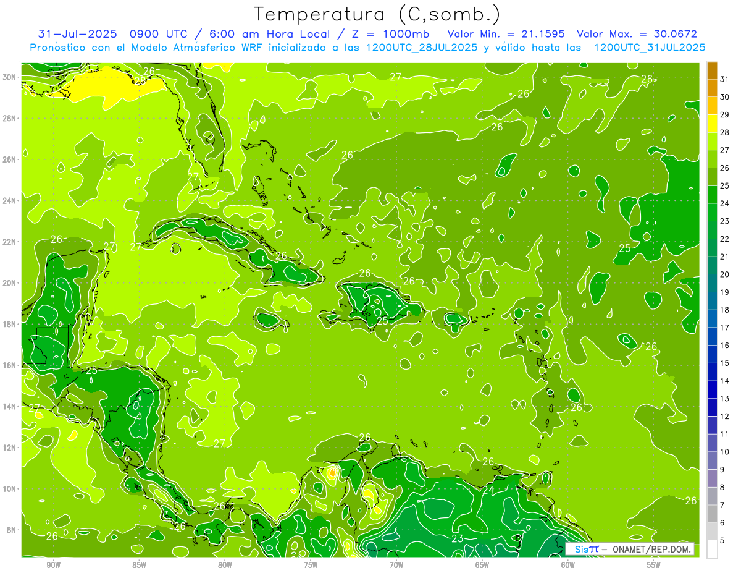
Task: Click the '16N' latitude label
Action: point(9,365)
